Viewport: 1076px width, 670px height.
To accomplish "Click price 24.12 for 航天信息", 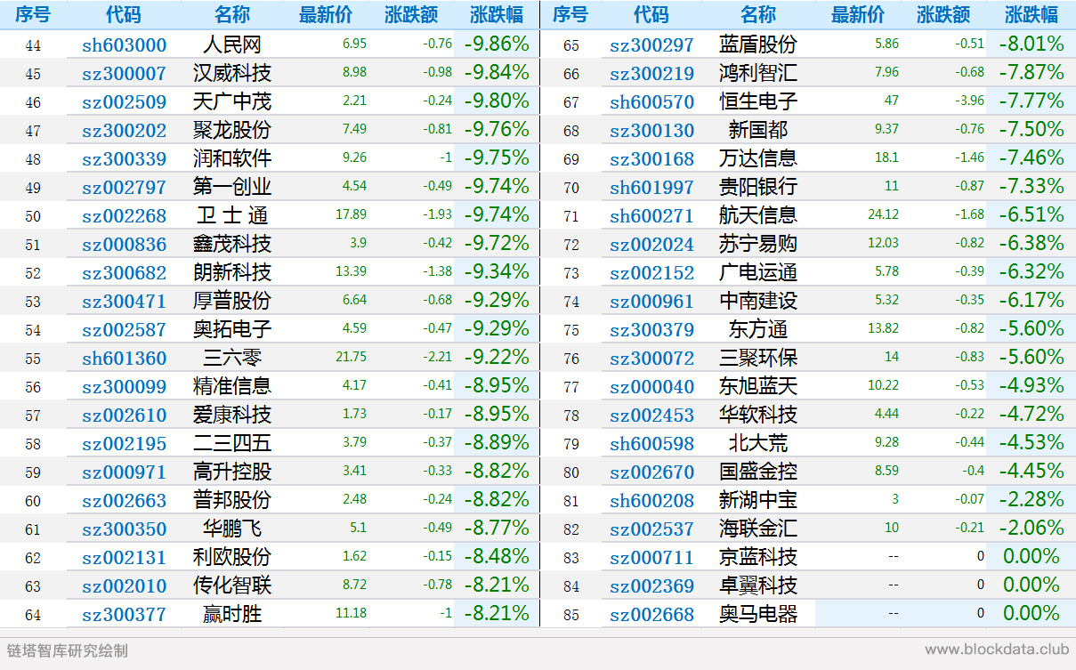I will click(x=883, y=216).
